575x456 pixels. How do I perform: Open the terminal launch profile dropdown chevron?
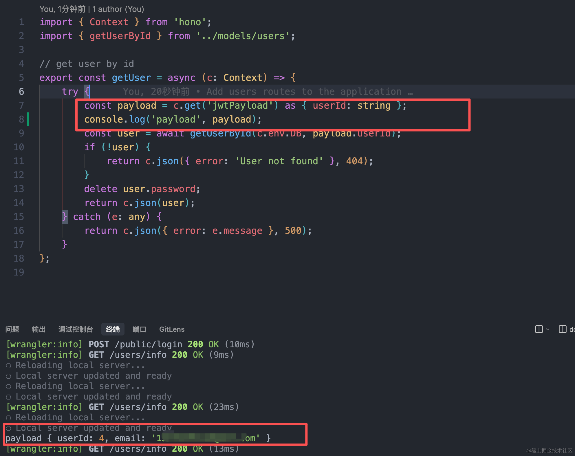coord(547,329)
